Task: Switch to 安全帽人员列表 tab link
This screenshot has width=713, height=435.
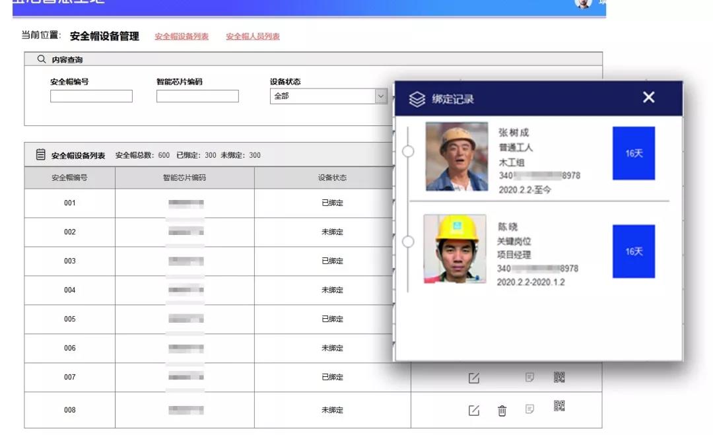Action: [253, 36]
